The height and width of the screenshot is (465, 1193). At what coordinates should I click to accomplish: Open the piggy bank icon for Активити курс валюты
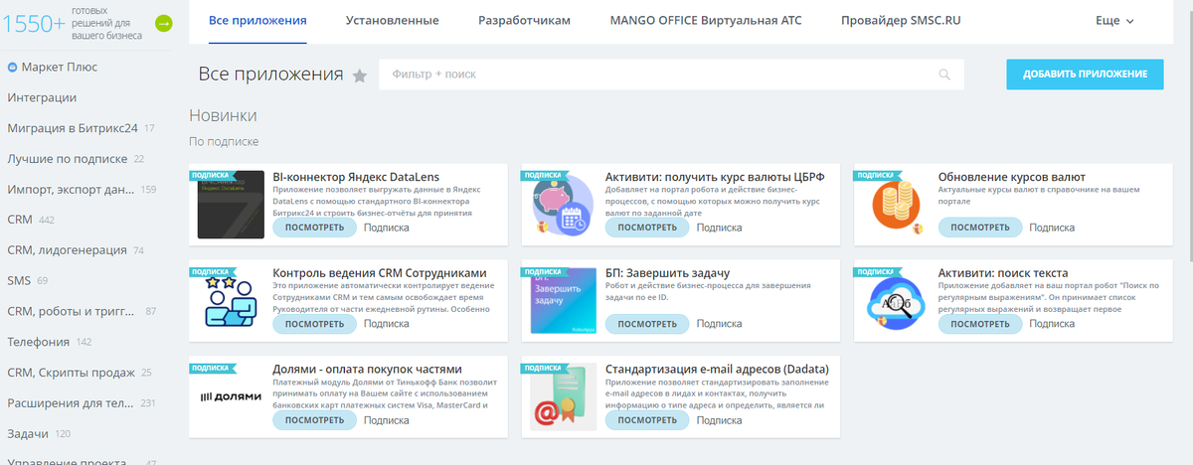click(564, 205)
